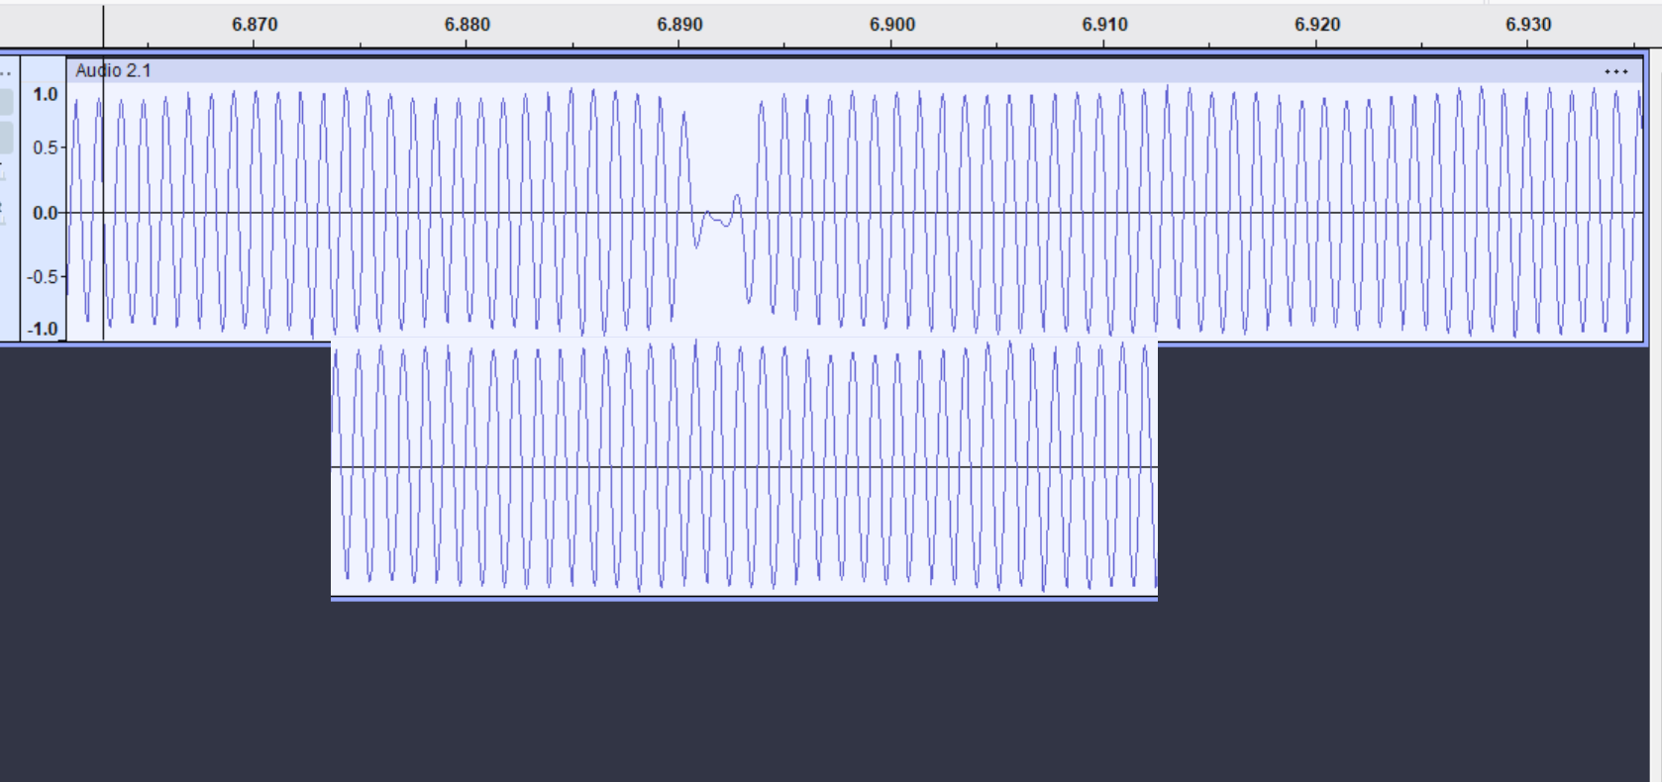1662x782 pixels.
Task: Click the playhead cursor line on the ruler
Action: click(103, 25)
